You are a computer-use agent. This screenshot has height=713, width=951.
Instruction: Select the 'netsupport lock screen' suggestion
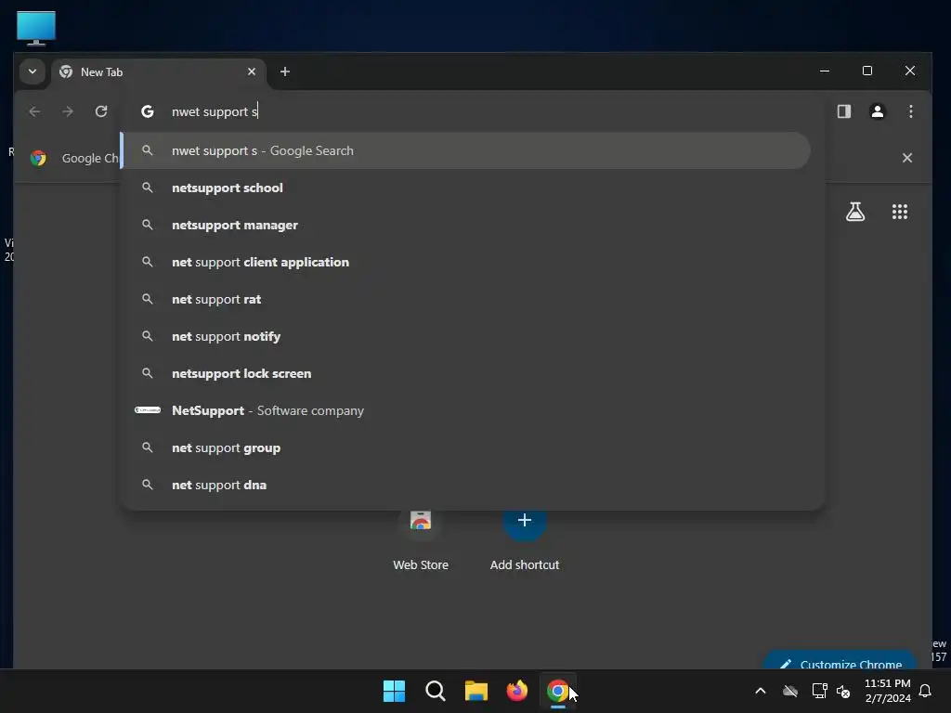(465, 373)
